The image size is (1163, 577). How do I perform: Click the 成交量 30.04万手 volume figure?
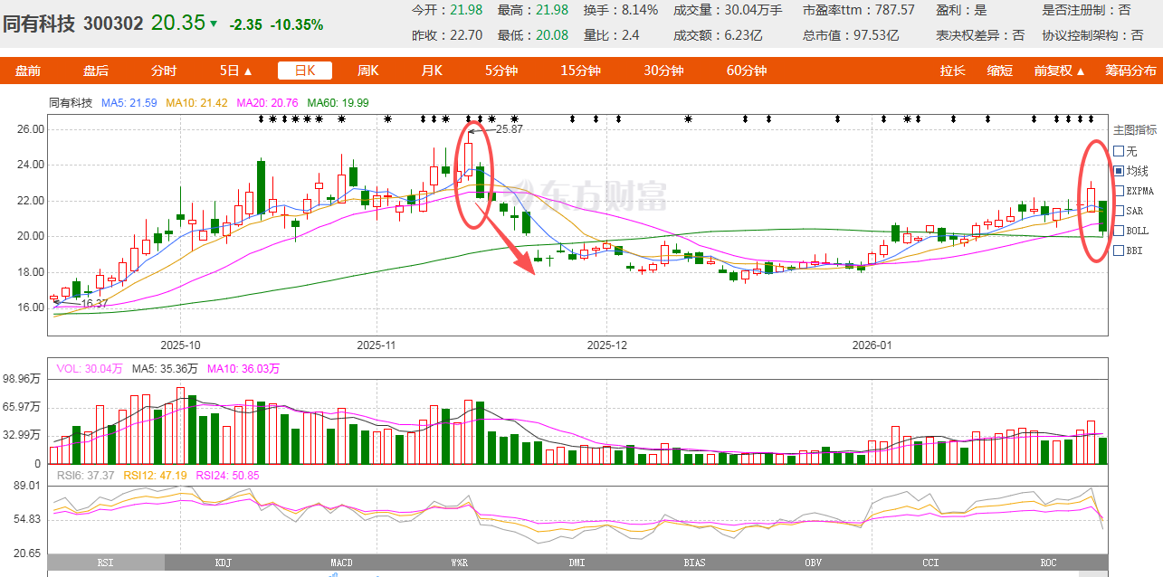pyautogui.click(x=729, y=10)
